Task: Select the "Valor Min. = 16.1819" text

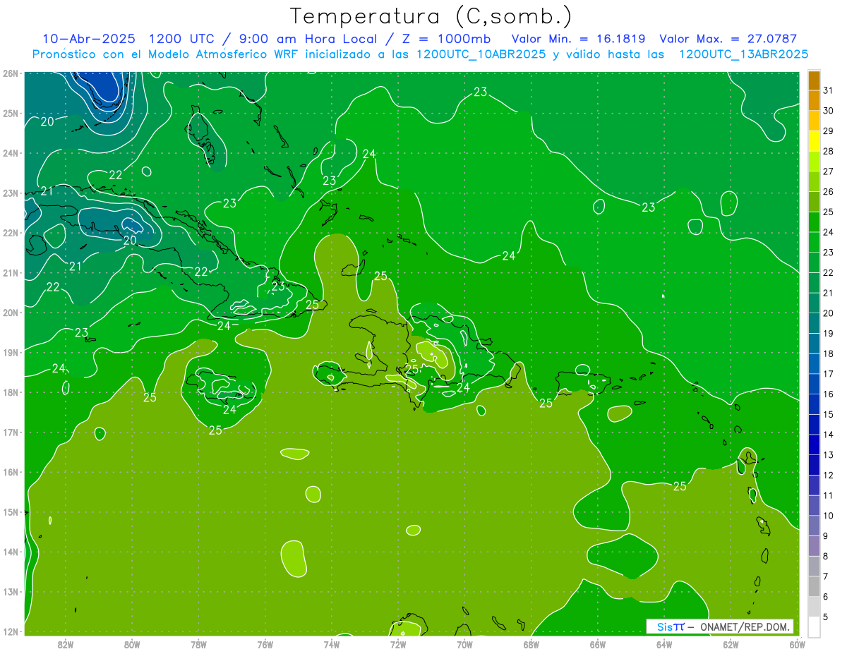Action: (x=578, y=39)
